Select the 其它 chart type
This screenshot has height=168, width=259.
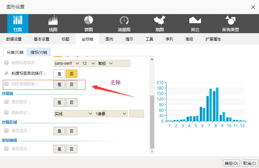tap(195, 23)
